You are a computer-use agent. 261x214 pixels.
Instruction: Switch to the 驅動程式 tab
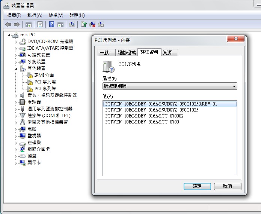tap(127, 53)
